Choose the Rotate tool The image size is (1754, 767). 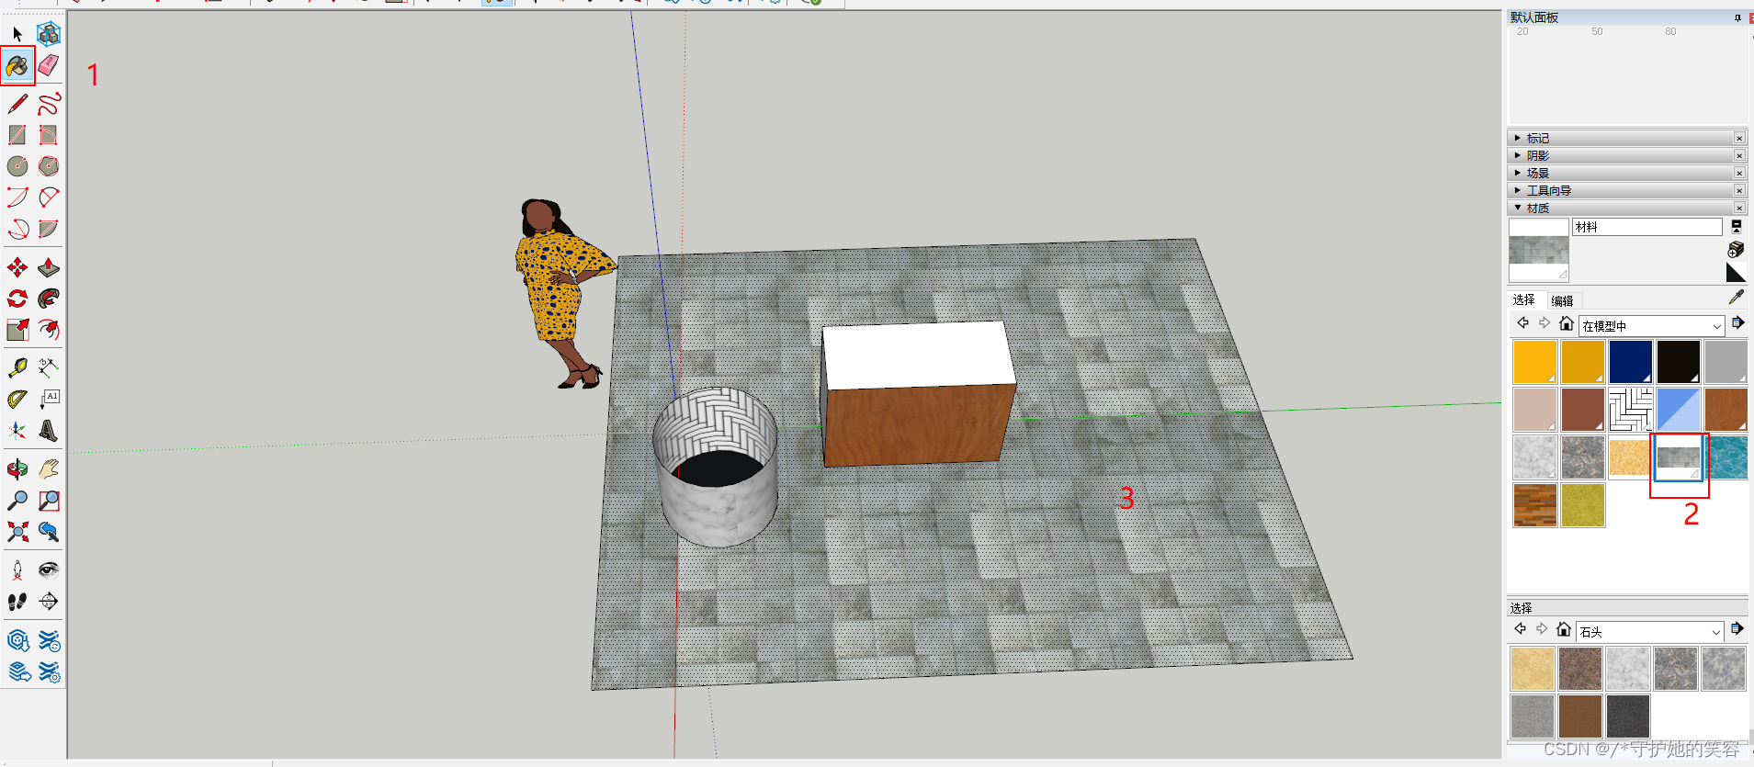17,299
